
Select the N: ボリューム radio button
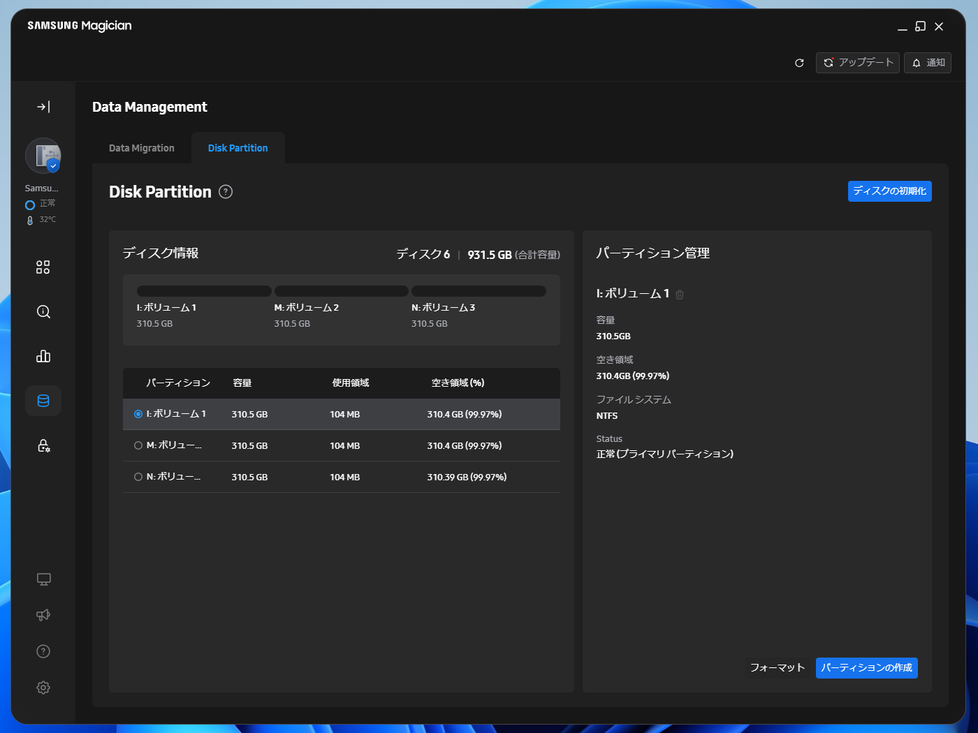(x=138, y=477)
